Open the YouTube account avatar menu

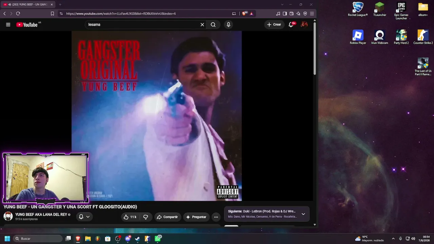tap(304, 24)
